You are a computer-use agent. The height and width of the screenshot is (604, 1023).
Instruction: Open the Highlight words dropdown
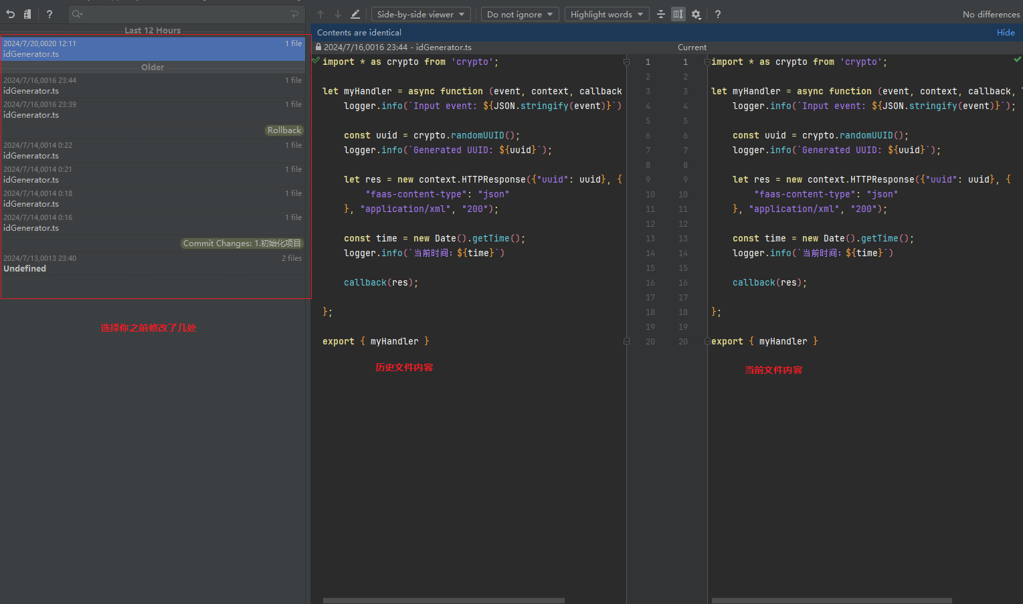click(x=607, y=14)
